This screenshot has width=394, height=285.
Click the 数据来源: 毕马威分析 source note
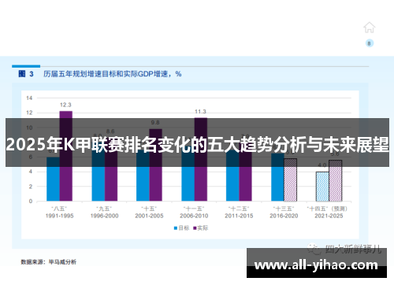(49, 262)
